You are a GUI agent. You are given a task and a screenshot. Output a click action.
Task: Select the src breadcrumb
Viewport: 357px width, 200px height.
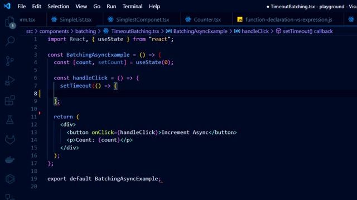click(x=30, y=31)
